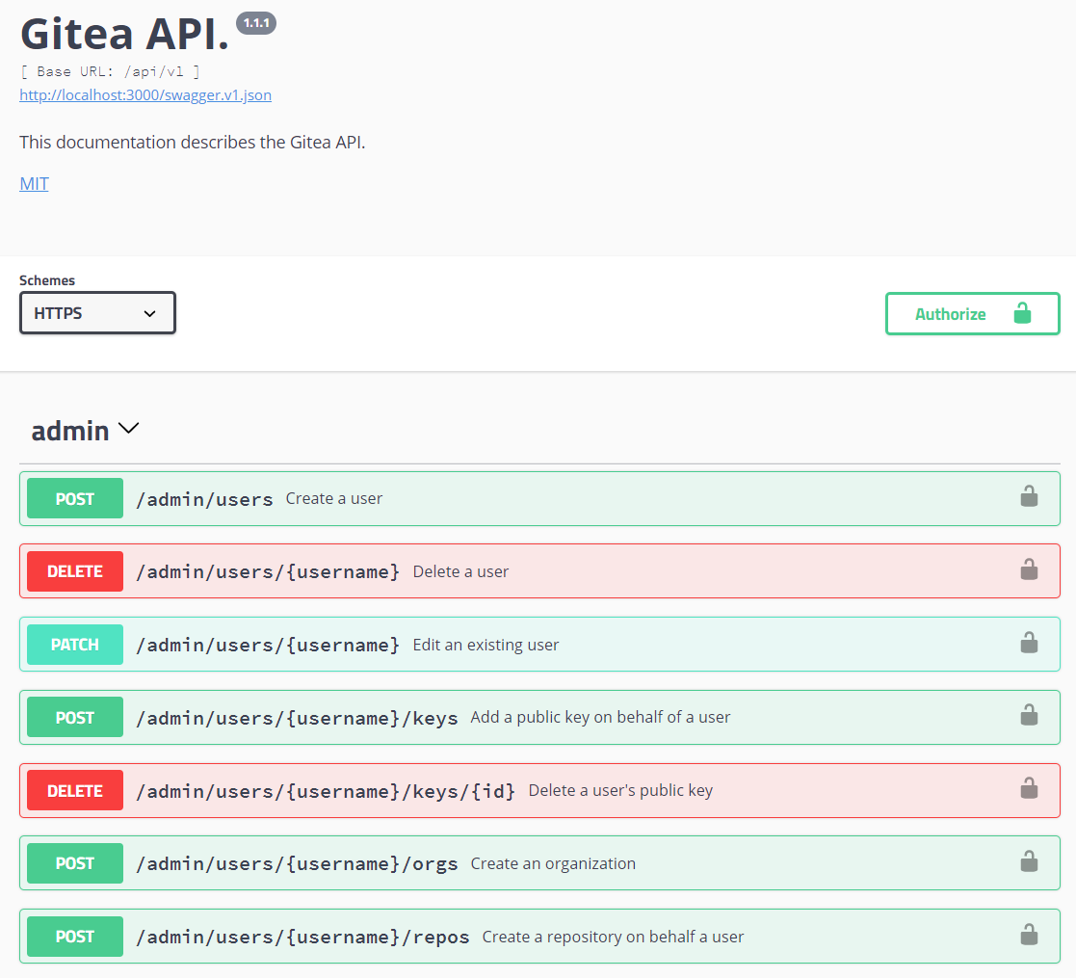Click the documentation description text
Viewport: 1076px width, 978px height.
click(192, 142)
